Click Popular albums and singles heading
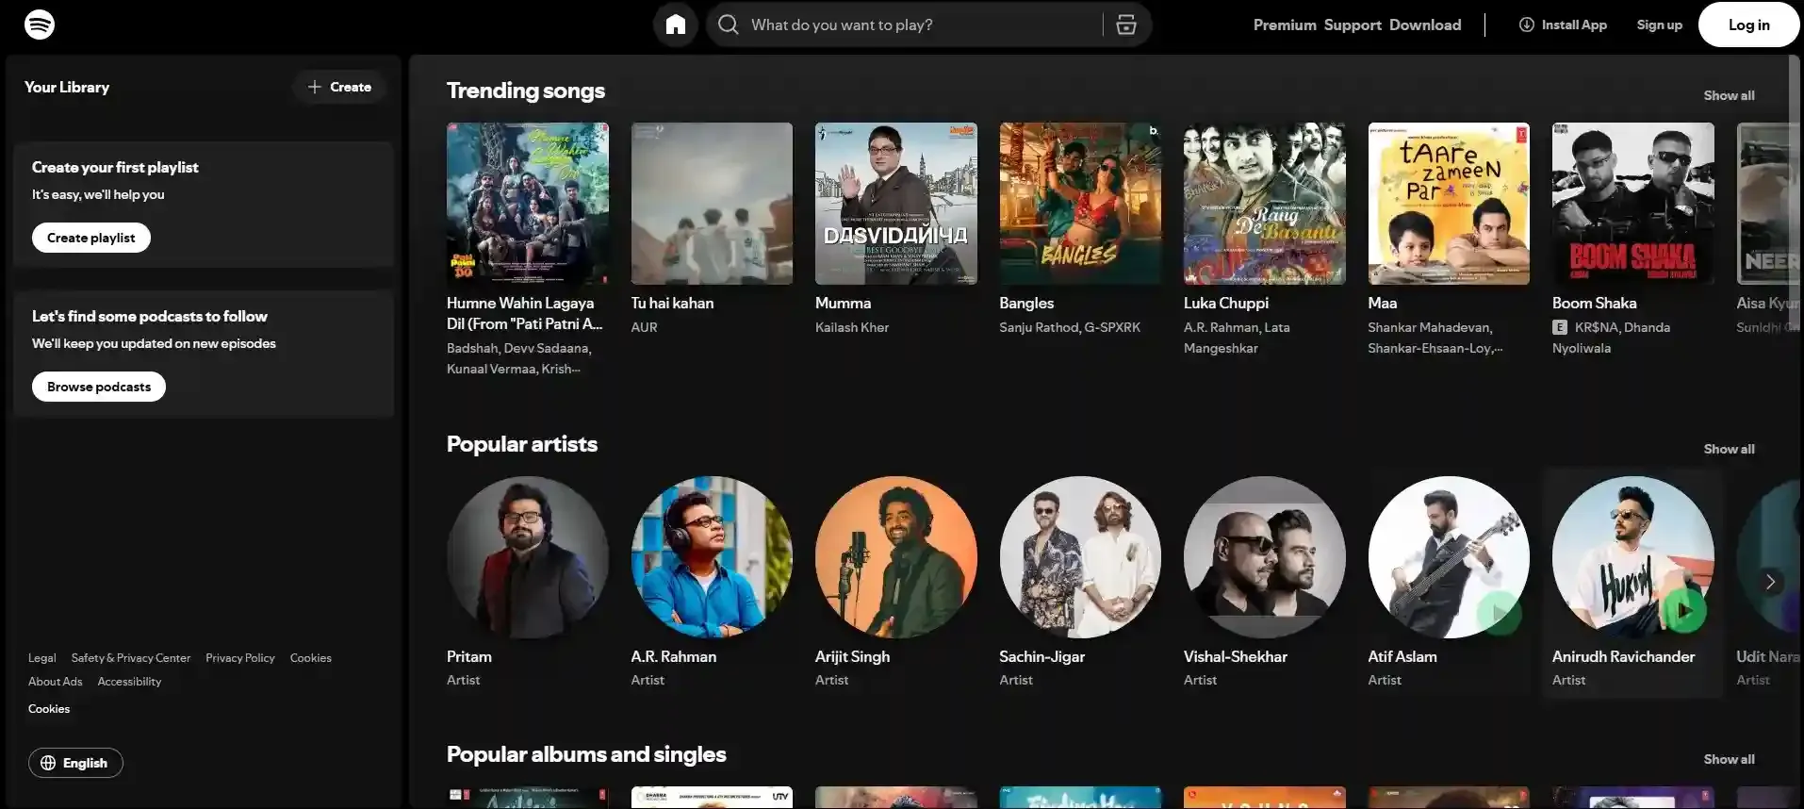 coord(585,754)
